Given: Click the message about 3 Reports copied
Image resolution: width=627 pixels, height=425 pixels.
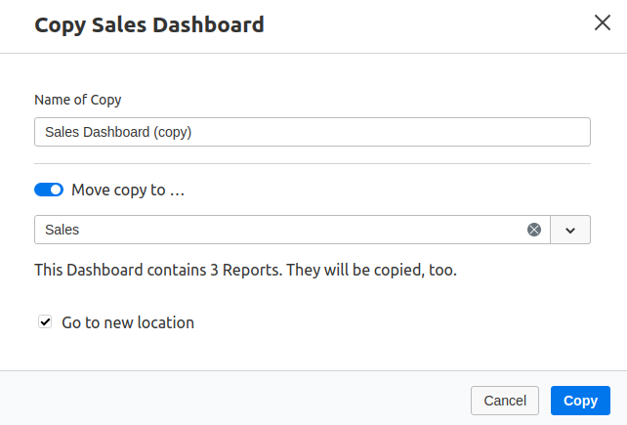Looking at the screenshot, I should [245, 270].
